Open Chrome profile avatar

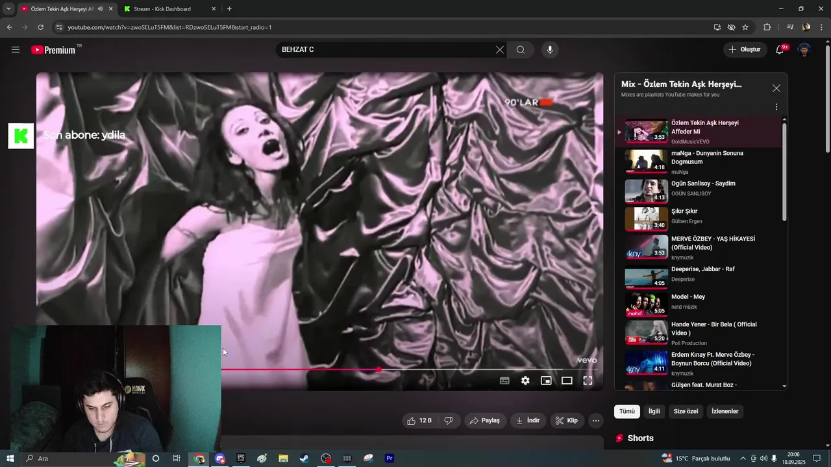click(806, 27)
